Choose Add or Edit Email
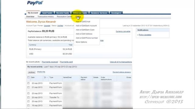This screenshot has width=195, height=109. click(x=83, y=21)
